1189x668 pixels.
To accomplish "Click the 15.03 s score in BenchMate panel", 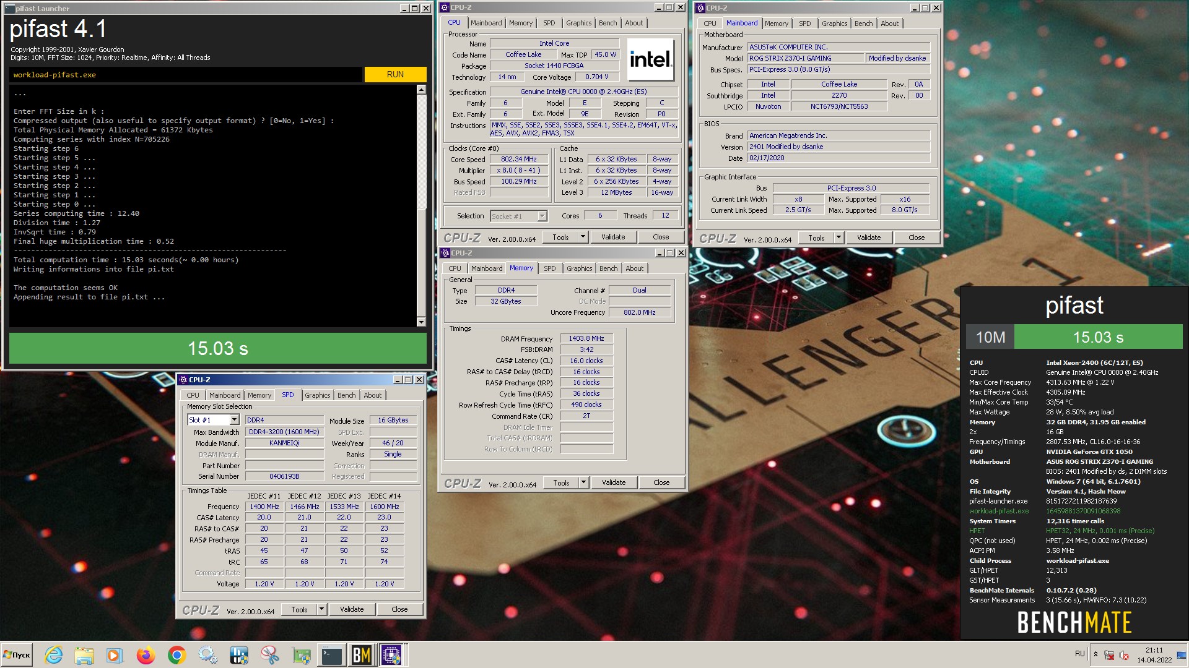I will (1098, 337).
